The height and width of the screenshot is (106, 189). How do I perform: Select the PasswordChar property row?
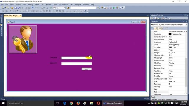coord(168,68)
